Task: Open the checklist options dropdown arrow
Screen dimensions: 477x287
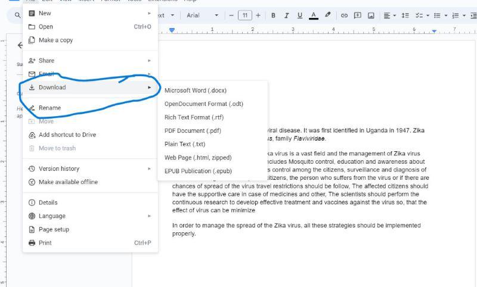Action: click(428, 15)
